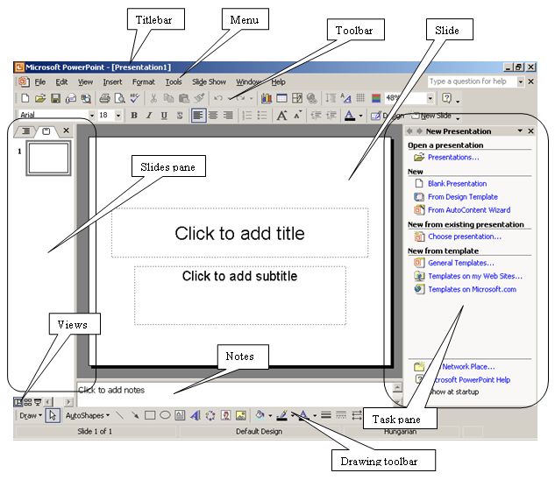Click the Microsoft PowerPoint Help question icon

coord(446,98)
